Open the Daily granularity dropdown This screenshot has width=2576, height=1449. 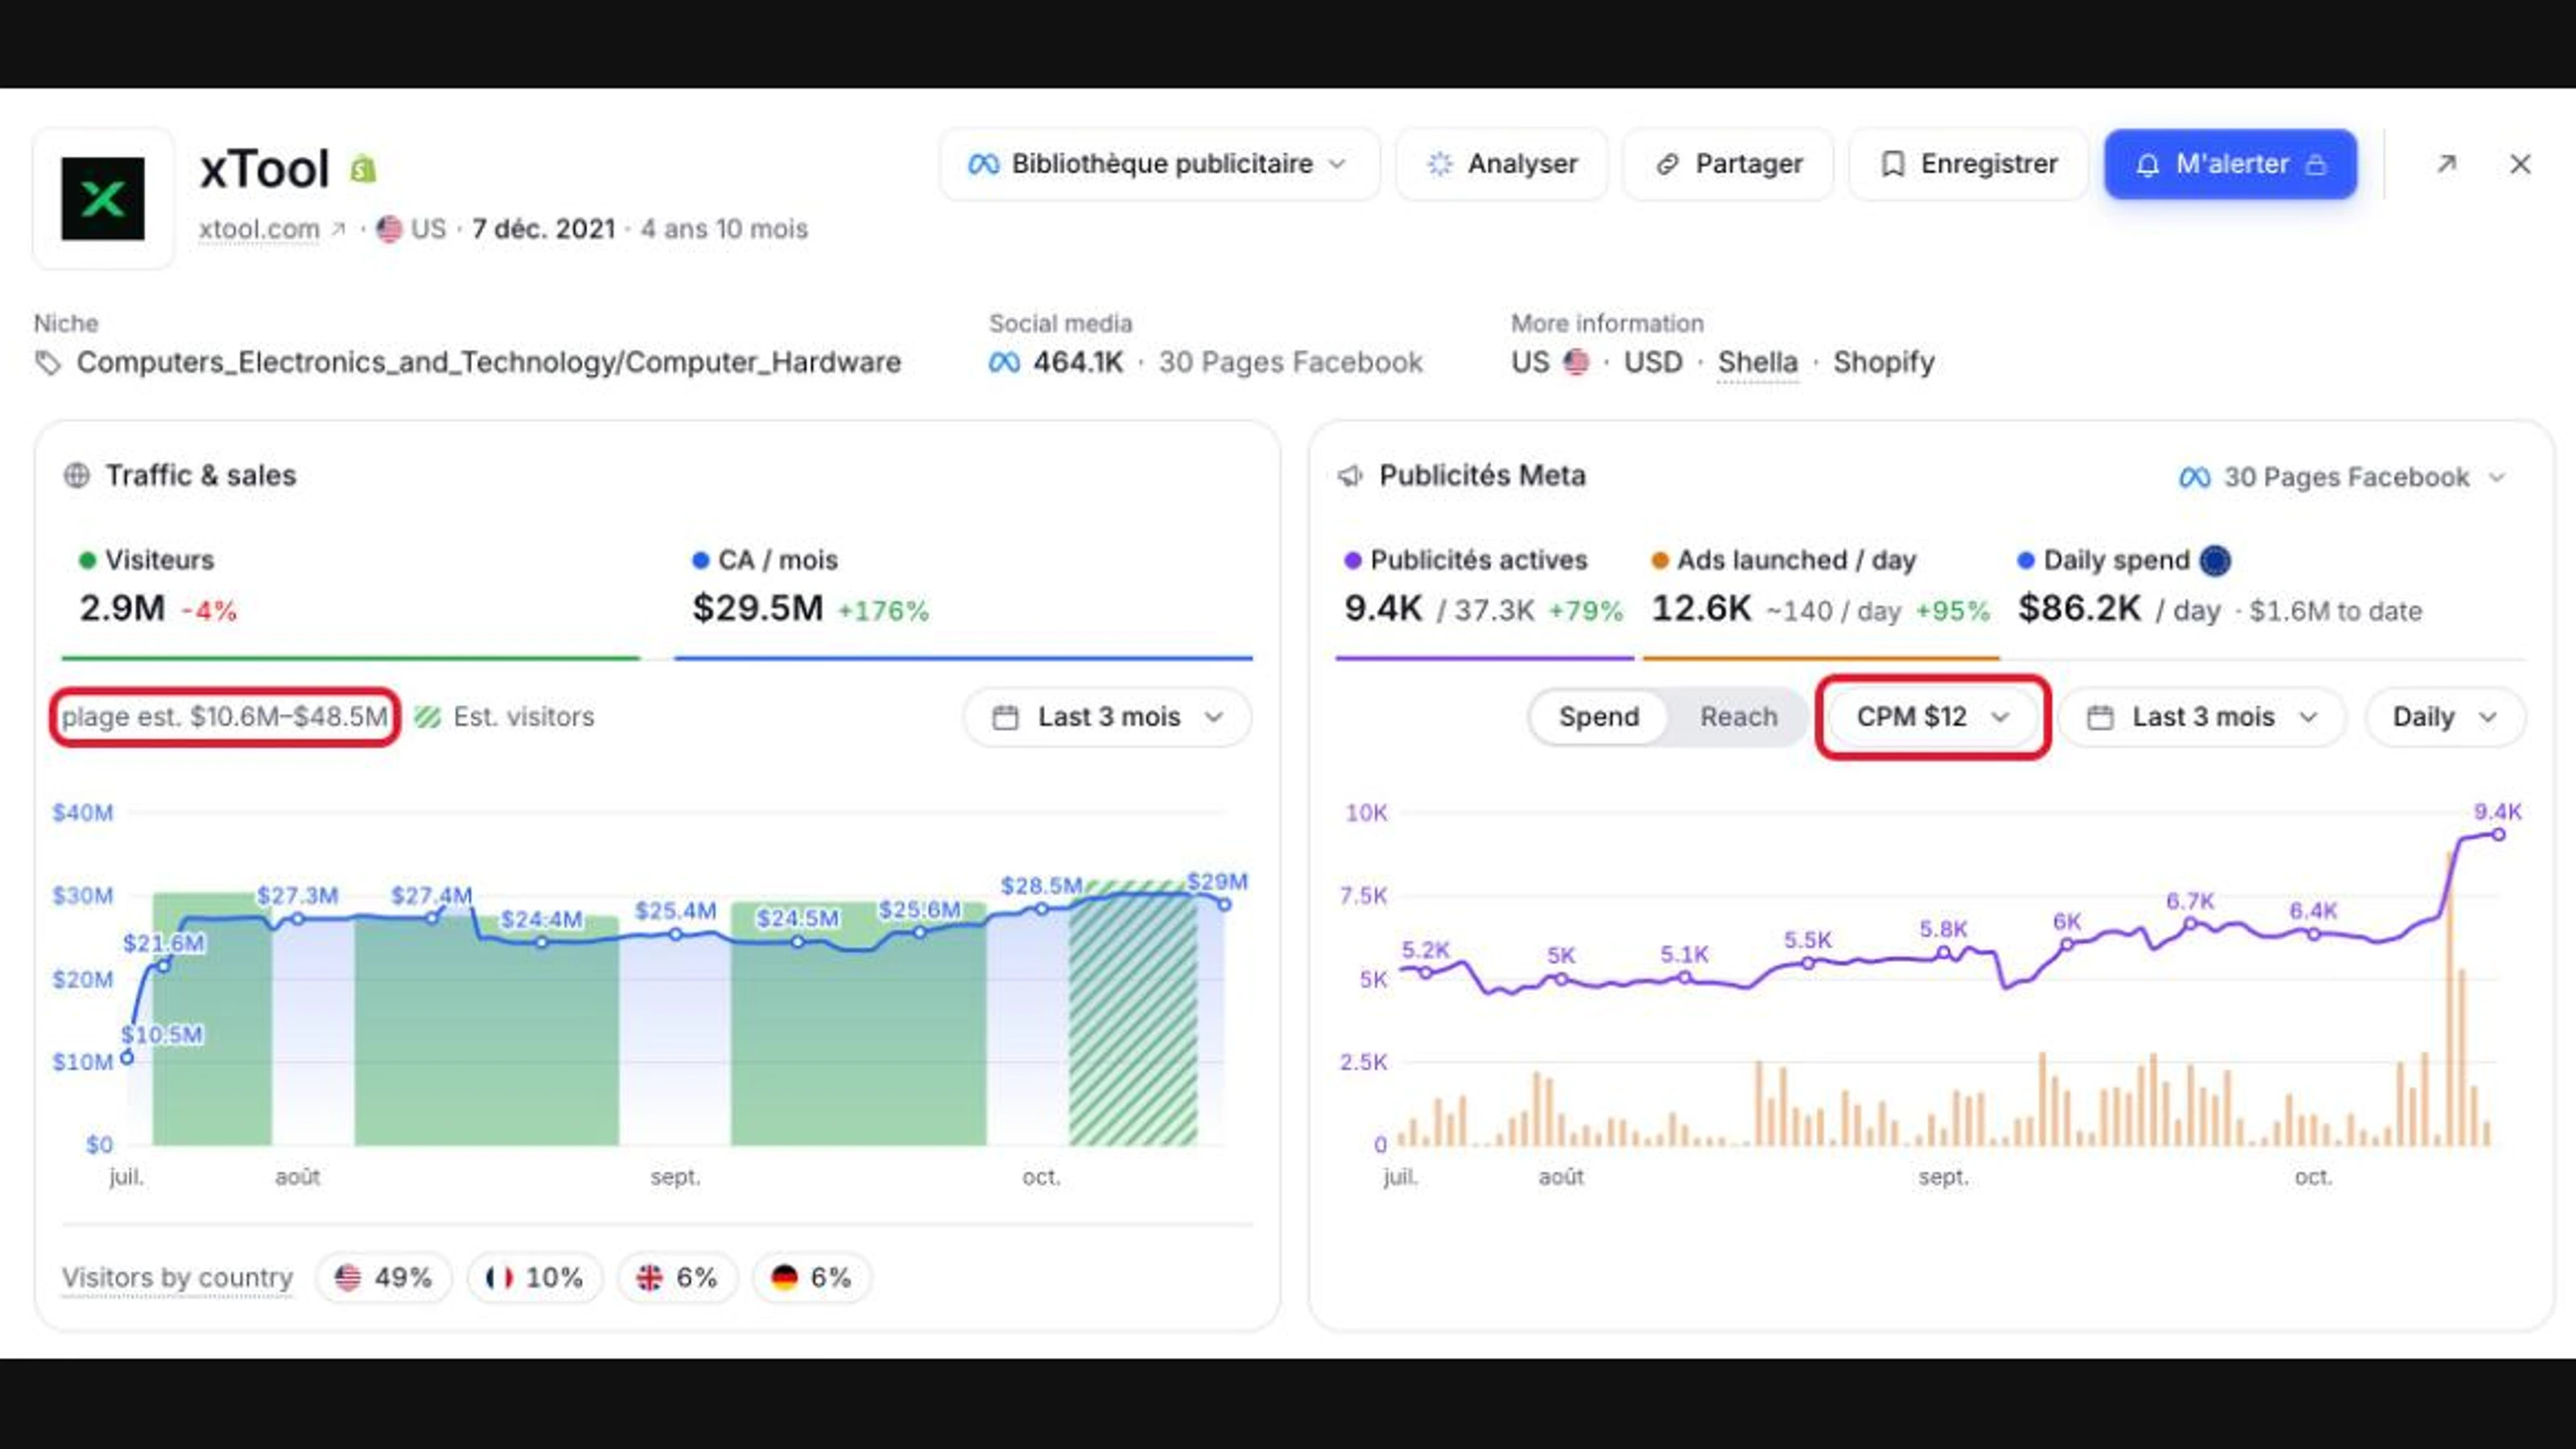pos(2444,717)
